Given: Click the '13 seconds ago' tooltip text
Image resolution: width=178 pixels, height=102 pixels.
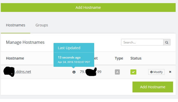Looking at the screenshot, I should click(69, 57).
